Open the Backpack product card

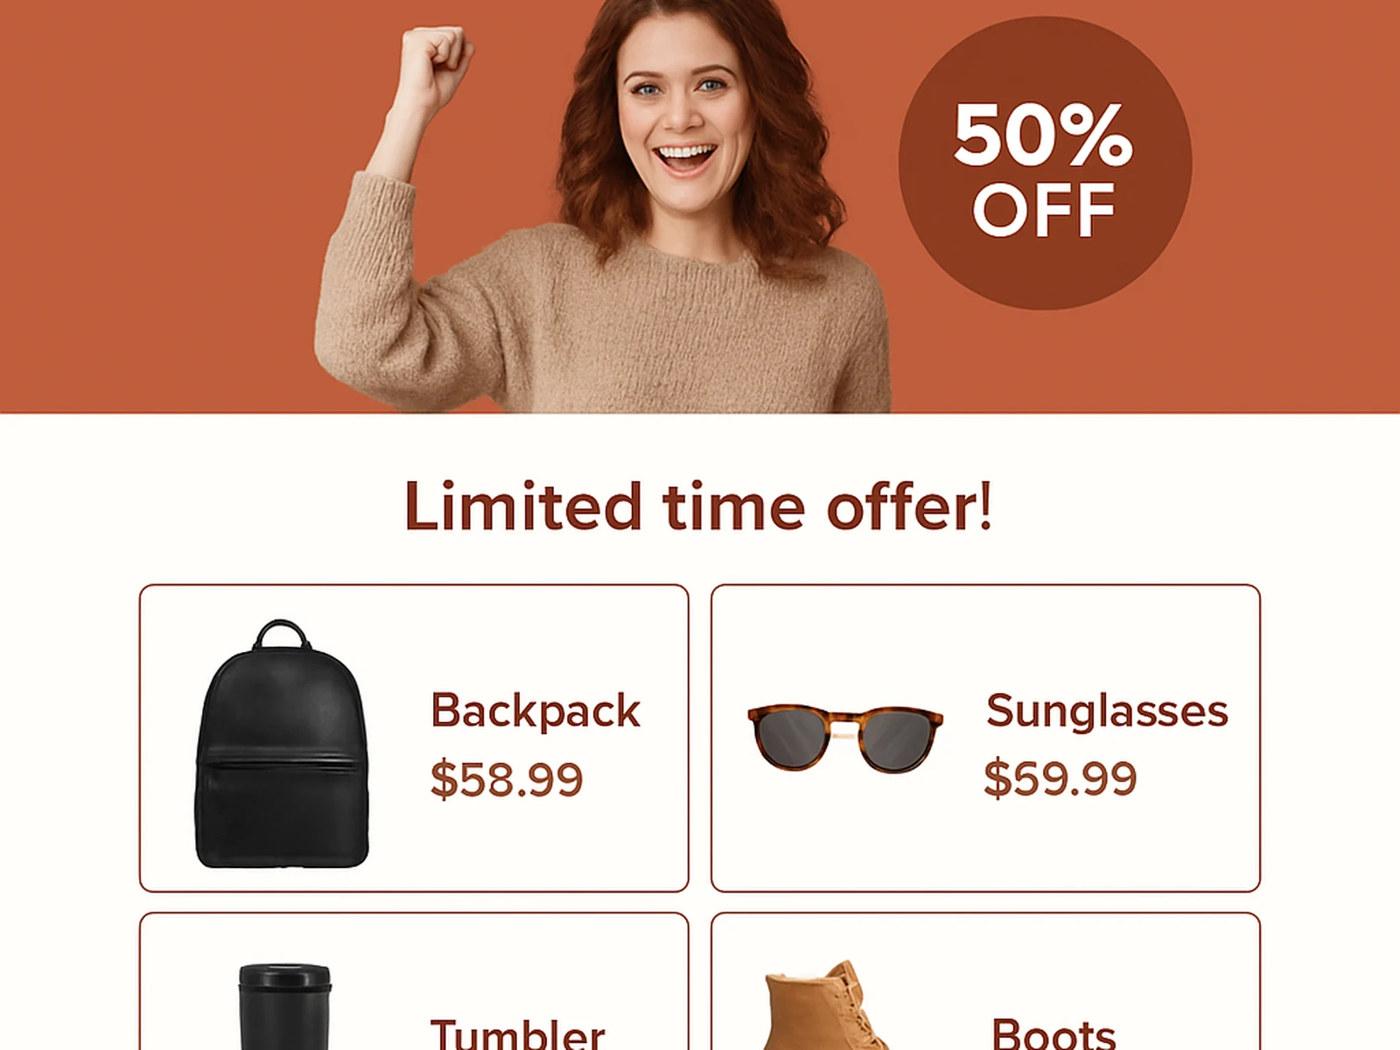414,738
